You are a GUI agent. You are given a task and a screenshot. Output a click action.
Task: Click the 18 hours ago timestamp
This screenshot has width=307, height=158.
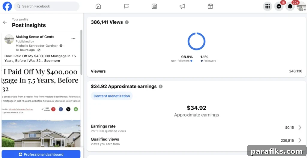[25, 50]
